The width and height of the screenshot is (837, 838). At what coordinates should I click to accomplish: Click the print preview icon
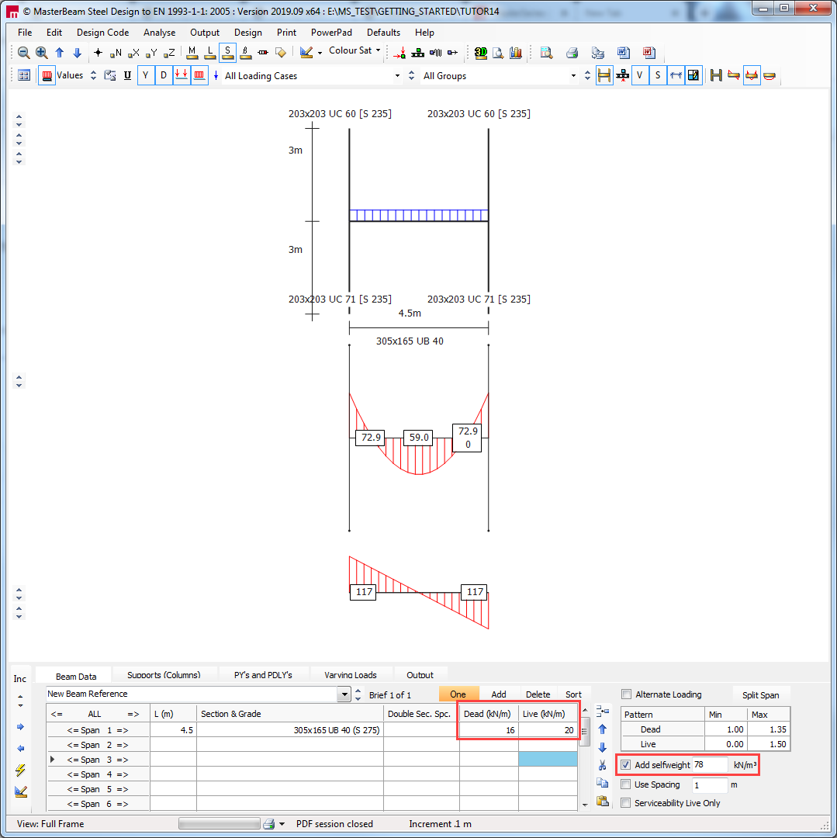click(546, 53)
